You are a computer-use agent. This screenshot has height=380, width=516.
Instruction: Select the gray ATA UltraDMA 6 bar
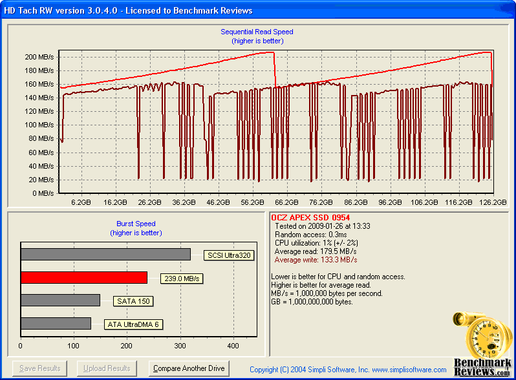point(56,323)
